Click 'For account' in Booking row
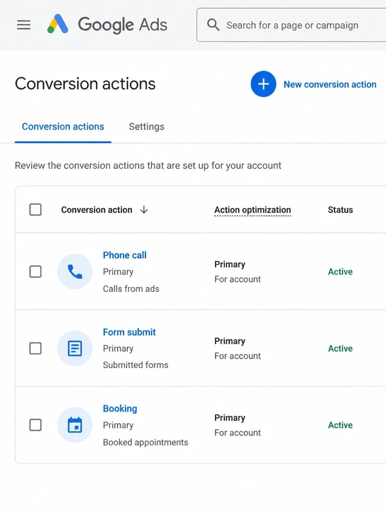Screen dimensions: 386x513 click(238, 433)
